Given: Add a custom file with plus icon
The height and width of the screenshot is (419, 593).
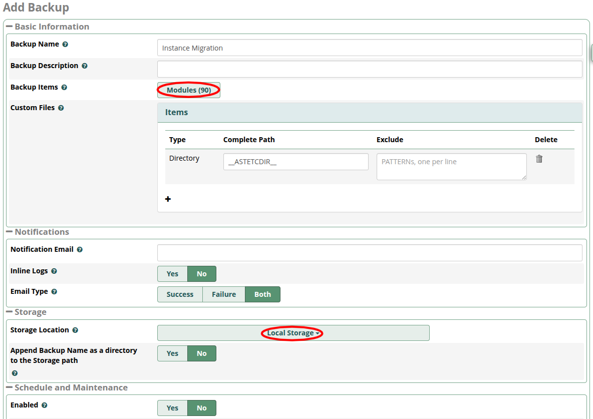Looking at the screenshot, I should coord(168,199).
